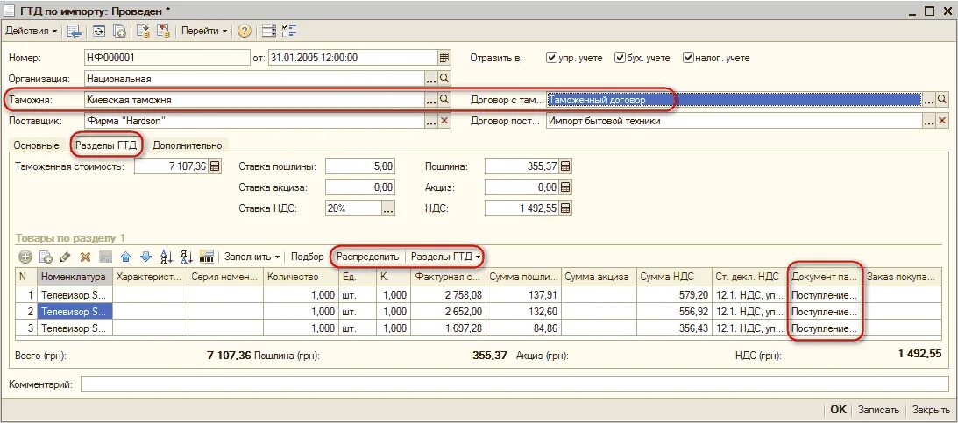The width and height of the screenshot is (958, 423).
Task: Open the Разделы ГТД dropdown button
Action: tap(444, 257)
